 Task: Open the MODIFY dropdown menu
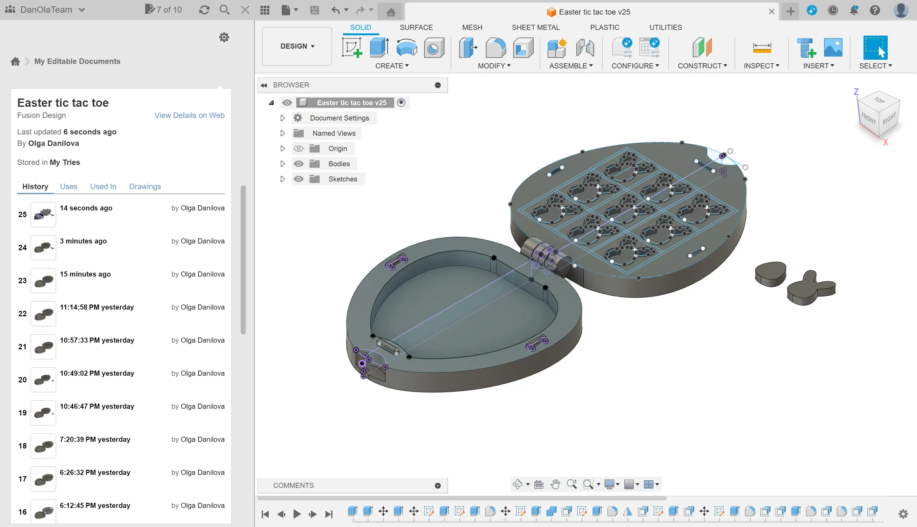494,66
